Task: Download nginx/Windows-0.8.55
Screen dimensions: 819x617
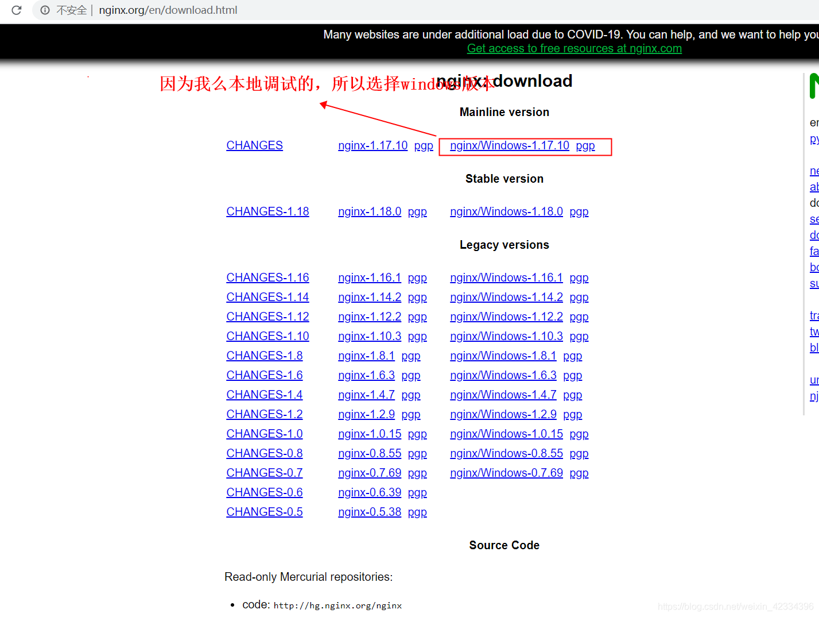Action: (x=506, y=453)
